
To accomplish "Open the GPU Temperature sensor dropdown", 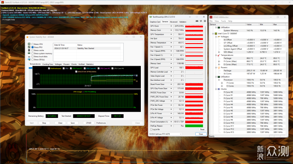I will 171,34.
